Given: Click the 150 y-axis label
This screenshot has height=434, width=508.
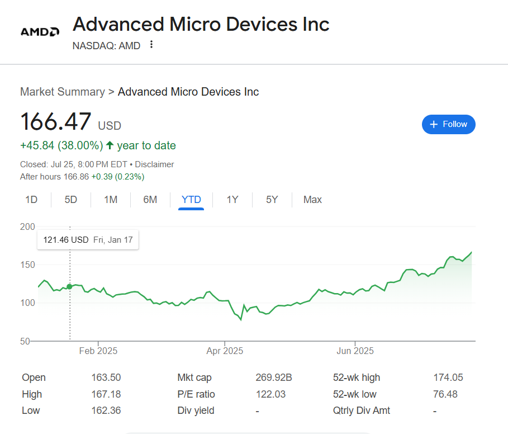Looking at the screenshot, I should pos(27,265).
